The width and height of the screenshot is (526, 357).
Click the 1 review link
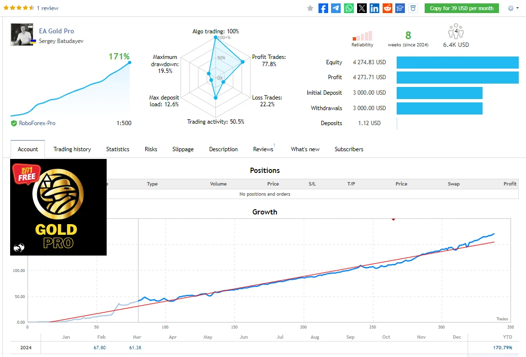pos(47,8)
